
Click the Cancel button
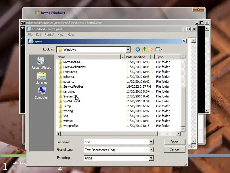pyautogui.click(x=175, y=149)
